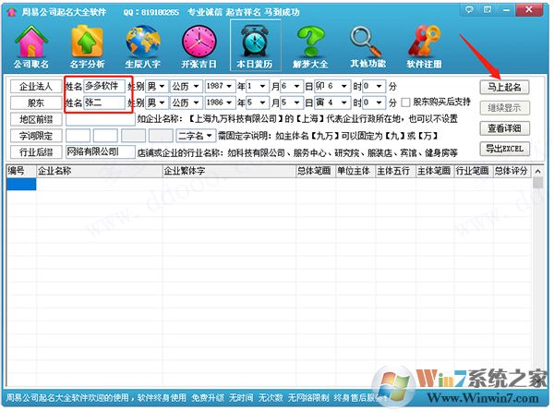The height and width of the screenshot is (411, 554).
Task: Open the 生辰八字 globe icon
Action: click(x=143, y=46)
